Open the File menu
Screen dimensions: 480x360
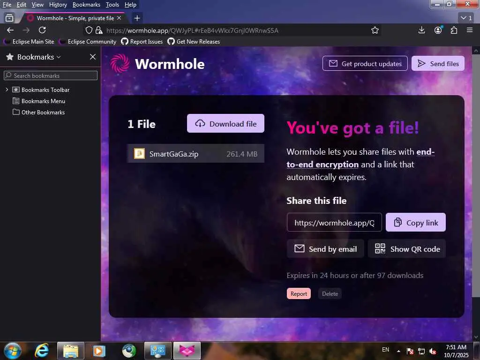pos(7,5)
